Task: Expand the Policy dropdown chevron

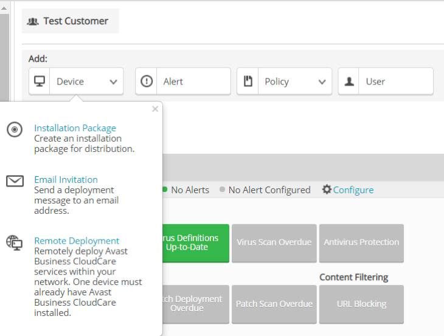Action: (322, 82)
